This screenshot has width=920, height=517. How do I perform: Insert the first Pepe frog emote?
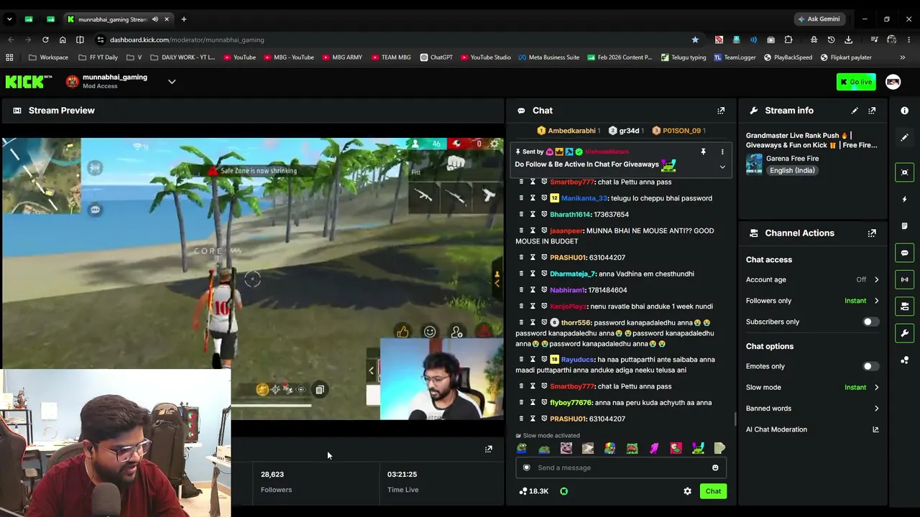coord(522,449)
